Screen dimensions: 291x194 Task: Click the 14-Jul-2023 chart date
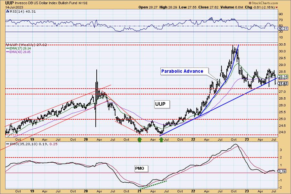click(x=14, y=7)
